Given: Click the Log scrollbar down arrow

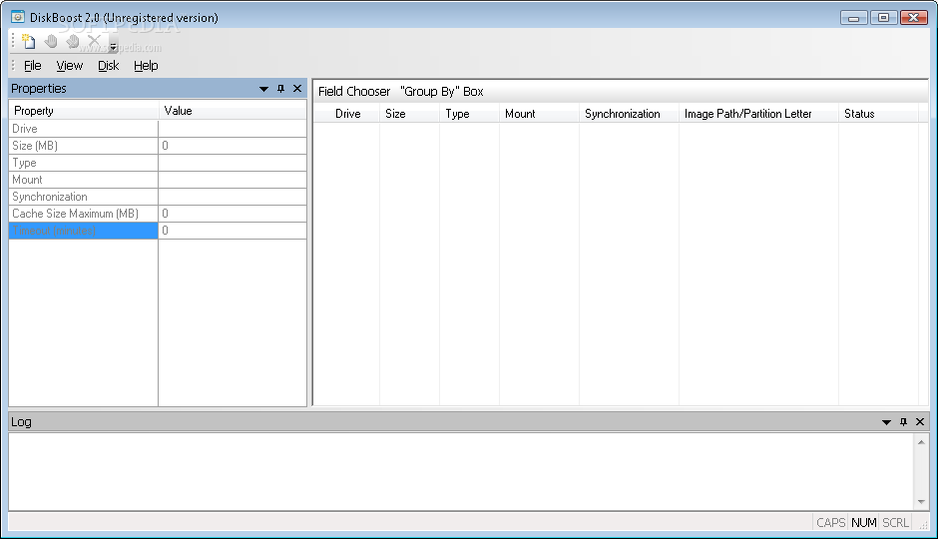Looking at the screenshot, I should [921, 502].
